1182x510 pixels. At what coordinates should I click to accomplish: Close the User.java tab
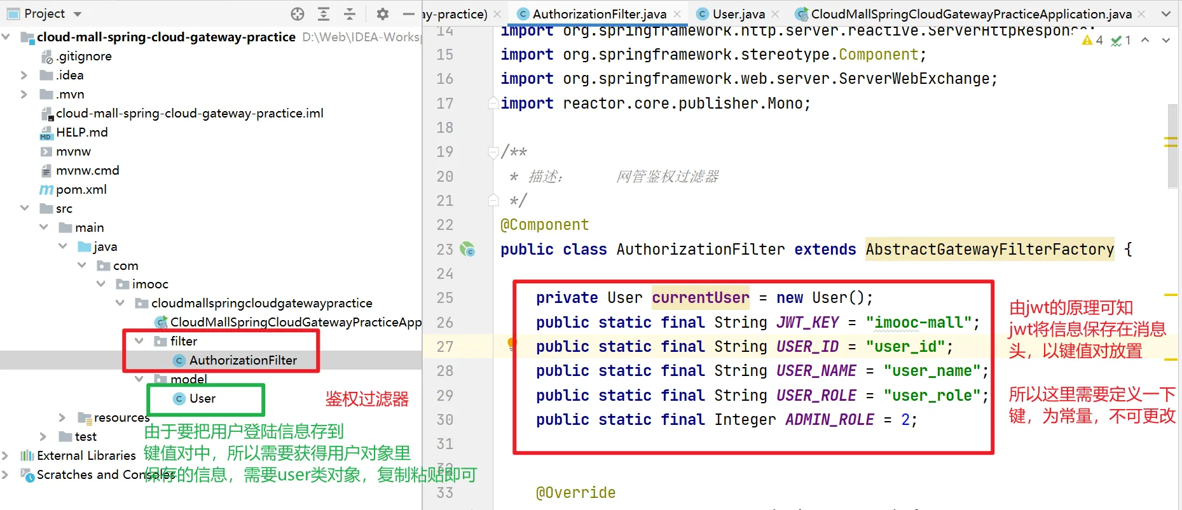(x=775, y=14)
